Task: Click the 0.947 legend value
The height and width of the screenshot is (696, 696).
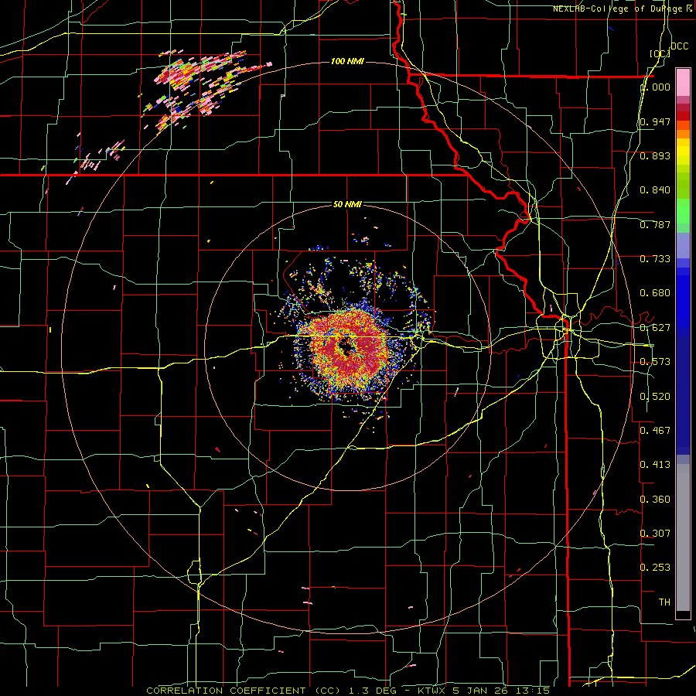Action: (x=655, y=121)
